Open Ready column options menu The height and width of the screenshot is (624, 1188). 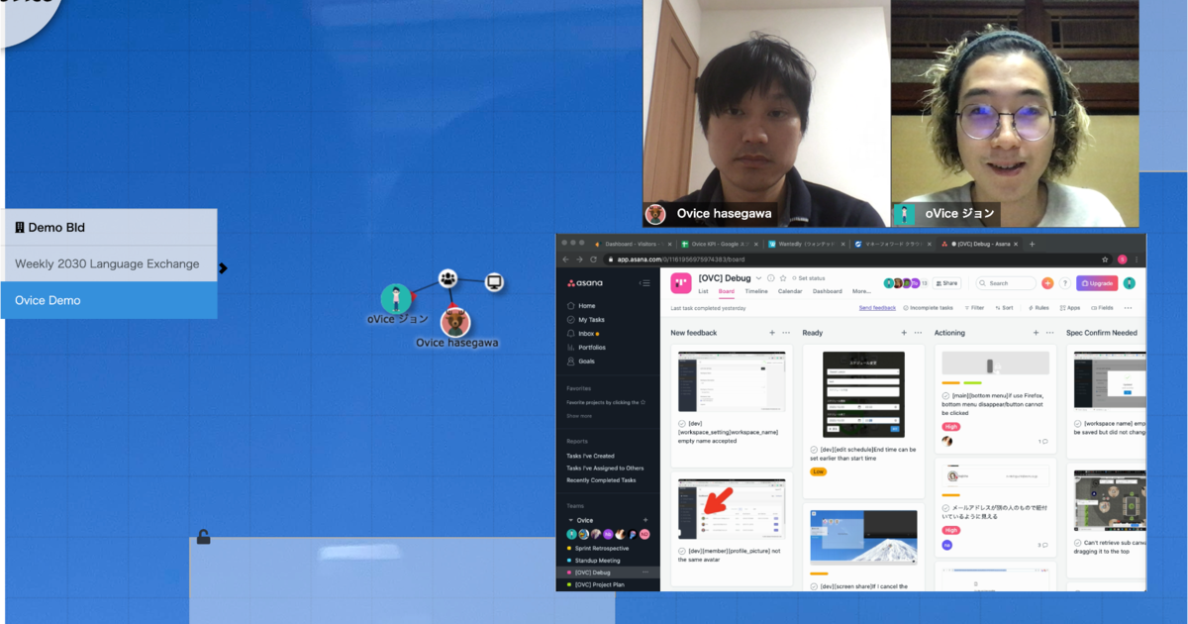pos(918,333)
